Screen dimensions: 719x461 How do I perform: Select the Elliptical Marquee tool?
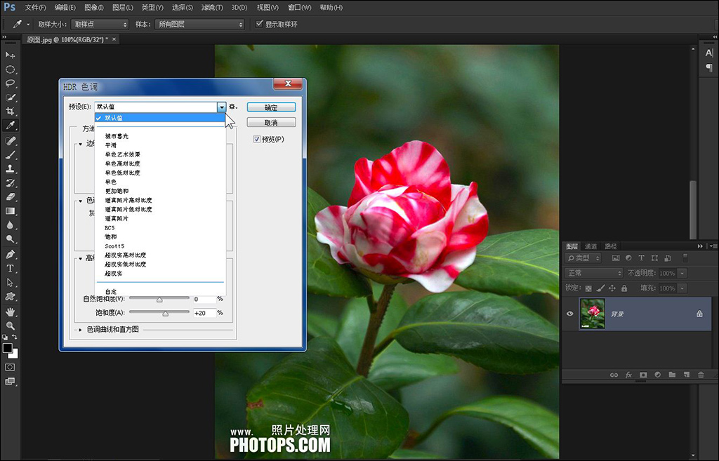click(10, 69)
